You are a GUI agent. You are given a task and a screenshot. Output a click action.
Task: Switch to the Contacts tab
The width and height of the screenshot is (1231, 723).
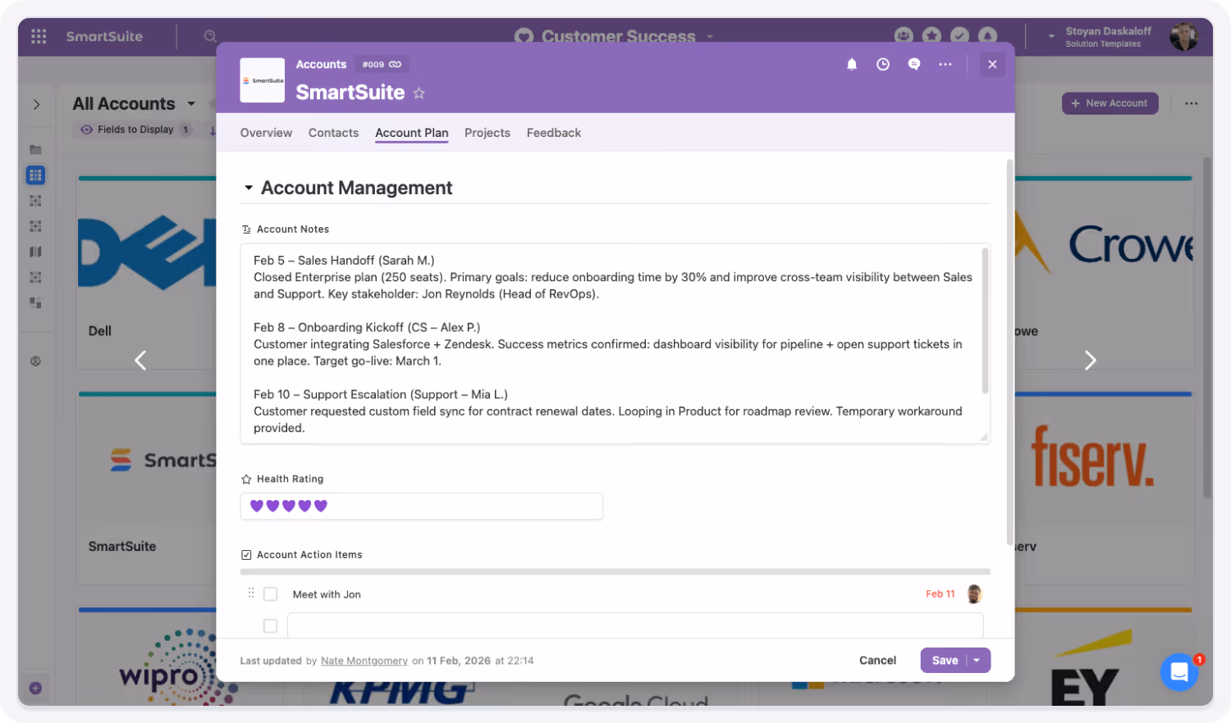click(x=333, y=133)
